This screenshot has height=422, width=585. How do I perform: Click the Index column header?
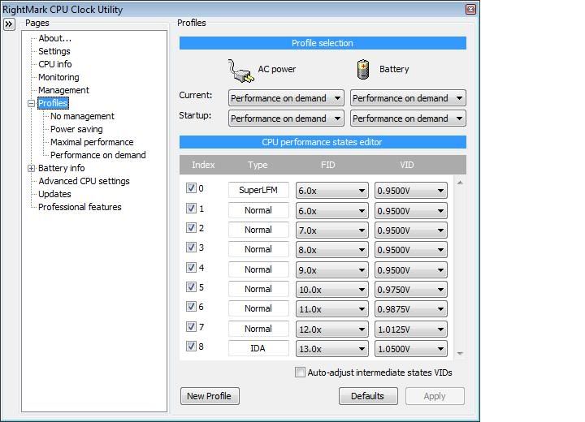coord(203,165)
